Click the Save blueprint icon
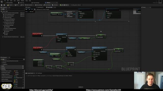This screenshot has width=163, height=91. coord(2,5)
